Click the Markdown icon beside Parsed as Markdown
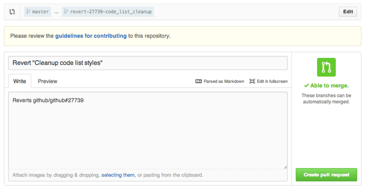This screenshot has height=190, width=365. click(x=199, y=81)
